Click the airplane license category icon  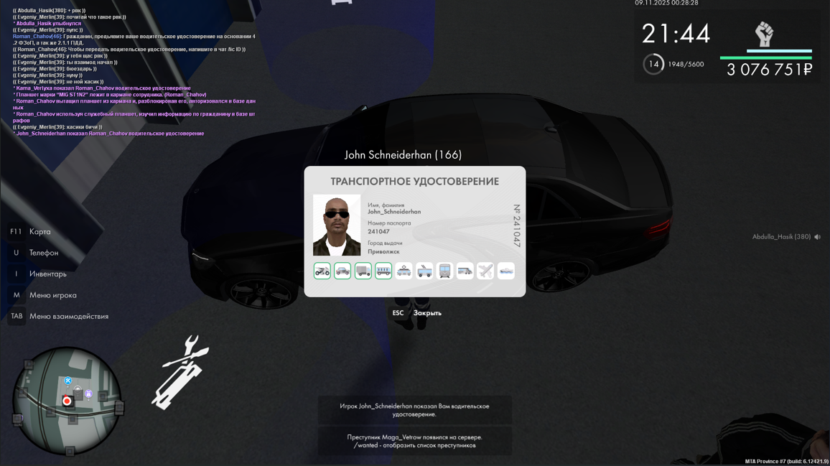(x=485, y=271)
